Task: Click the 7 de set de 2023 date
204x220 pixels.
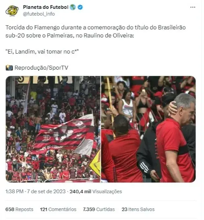Action: pyautogui.click(x=46, y=191)
